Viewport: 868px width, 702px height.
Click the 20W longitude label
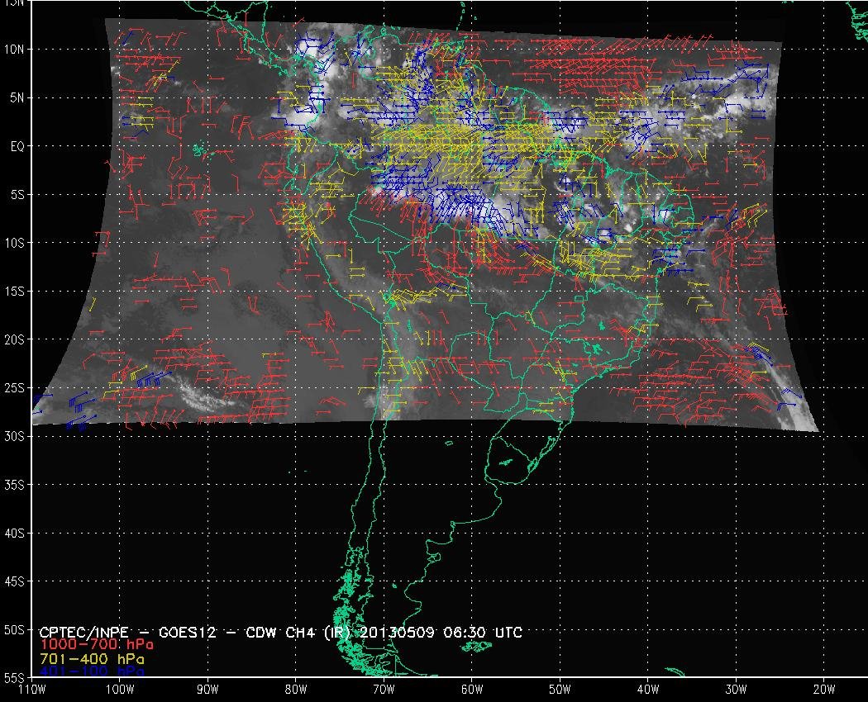[x=824, y=689]
